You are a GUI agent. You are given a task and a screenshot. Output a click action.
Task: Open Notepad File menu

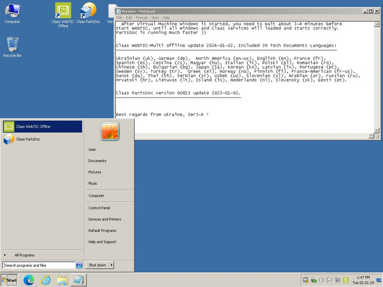coord(120,17)
